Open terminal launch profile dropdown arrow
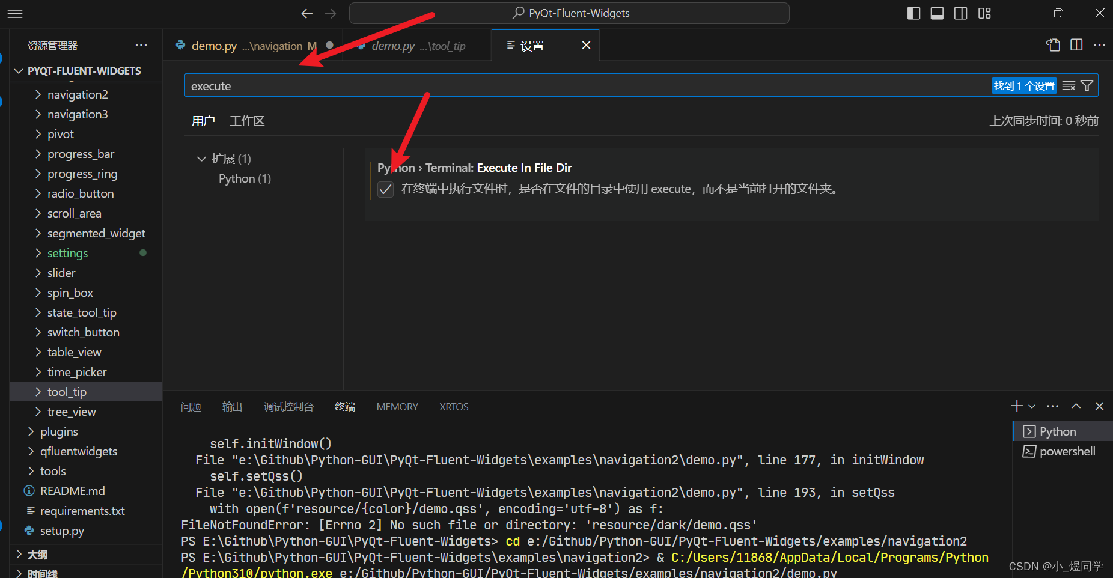Viewport: 1113px width, 578px height. pos(1032,406)
